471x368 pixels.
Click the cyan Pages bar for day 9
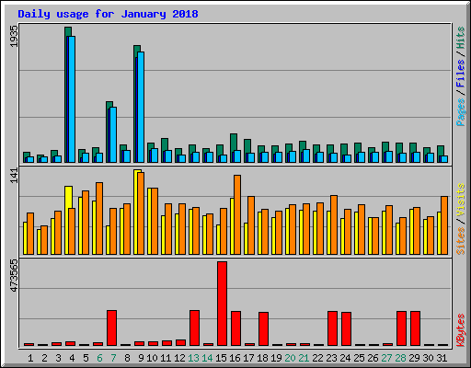tap(141, 107)
